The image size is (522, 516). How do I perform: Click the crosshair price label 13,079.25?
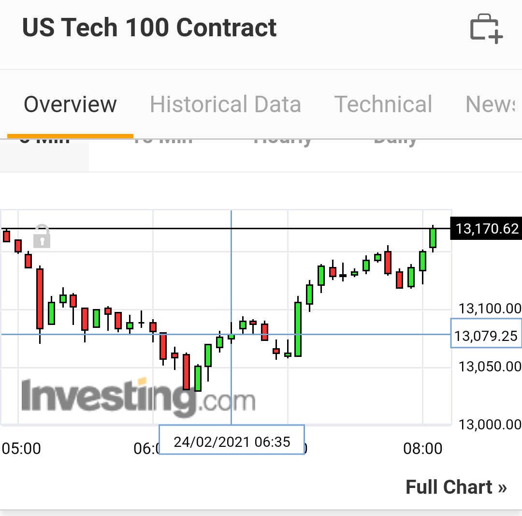point(486,335)
